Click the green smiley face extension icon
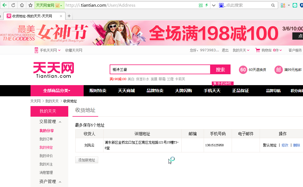This screenshot has height=187, width=303. (x=295, y=5)
